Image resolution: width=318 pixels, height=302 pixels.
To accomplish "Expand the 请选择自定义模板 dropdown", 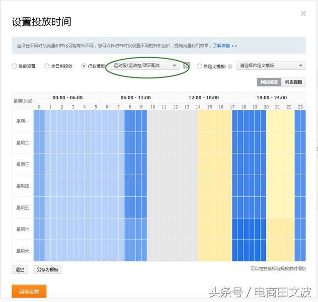I will pyautogui.click(x=271, y=66).
